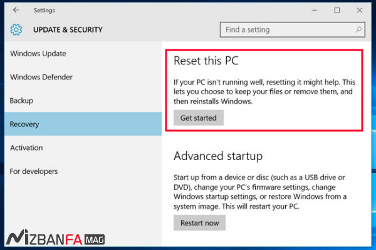Click the Settings title in title bar
376x250 pixels.
(45, 10)
